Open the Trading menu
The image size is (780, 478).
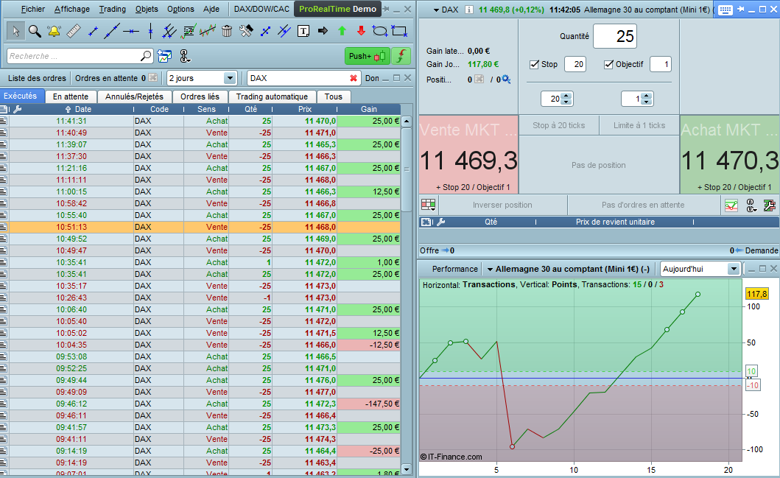(112, 10)
